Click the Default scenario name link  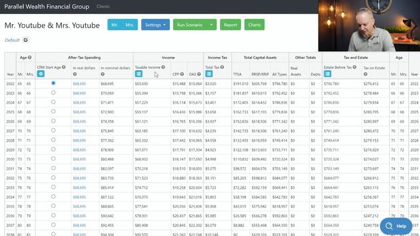point(12,40)
